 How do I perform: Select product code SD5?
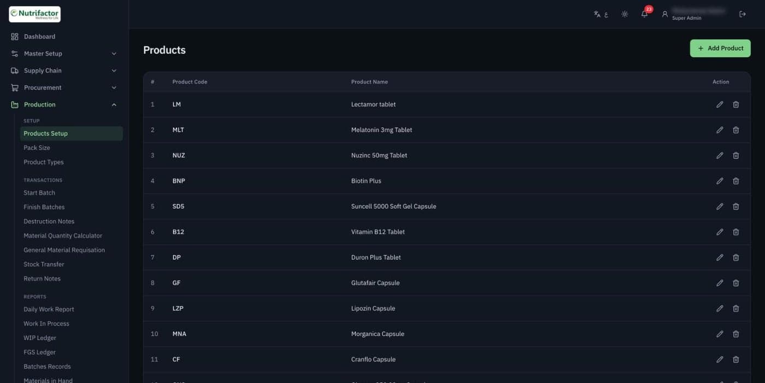pyautogui.click(x=178, y=207)
